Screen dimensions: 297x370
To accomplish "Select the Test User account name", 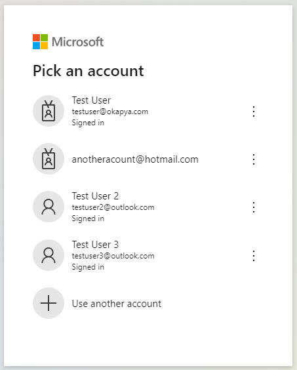I will pyautogui.click(x=91, y=100).
